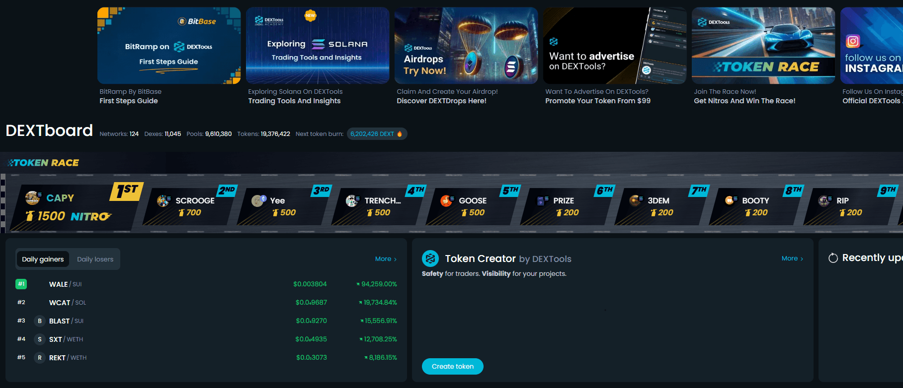Click the CAPY token icon in first place
This screenshot has width=903, height=388.
pos(33,197)
